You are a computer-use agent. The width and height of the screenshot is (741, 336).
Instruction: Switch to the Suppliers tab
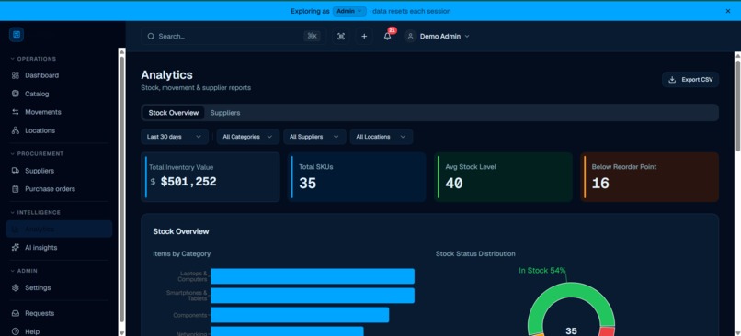point(225,113)
